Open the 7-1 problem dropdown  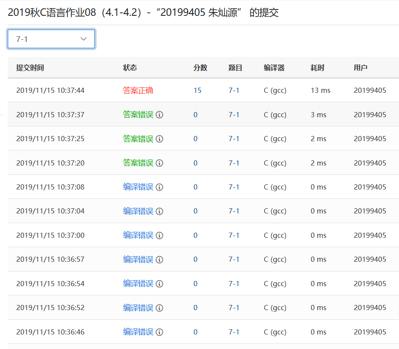pyautogui.click(x=51, y=39)
